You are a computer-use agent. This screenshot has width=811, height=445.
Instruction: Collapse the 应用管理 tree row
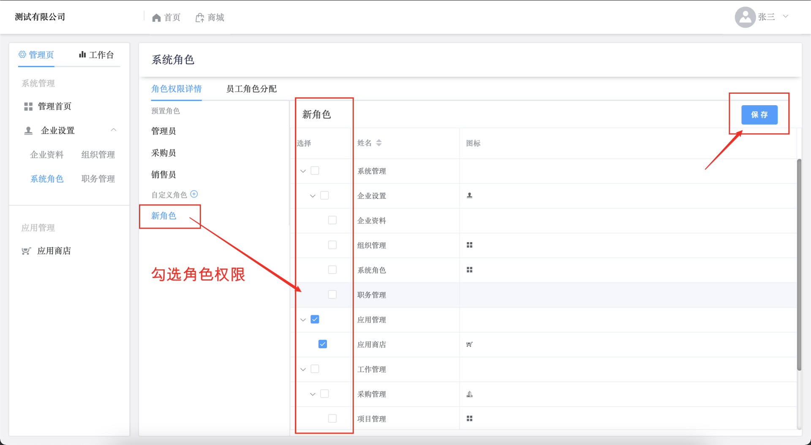[x=303, y=320]
